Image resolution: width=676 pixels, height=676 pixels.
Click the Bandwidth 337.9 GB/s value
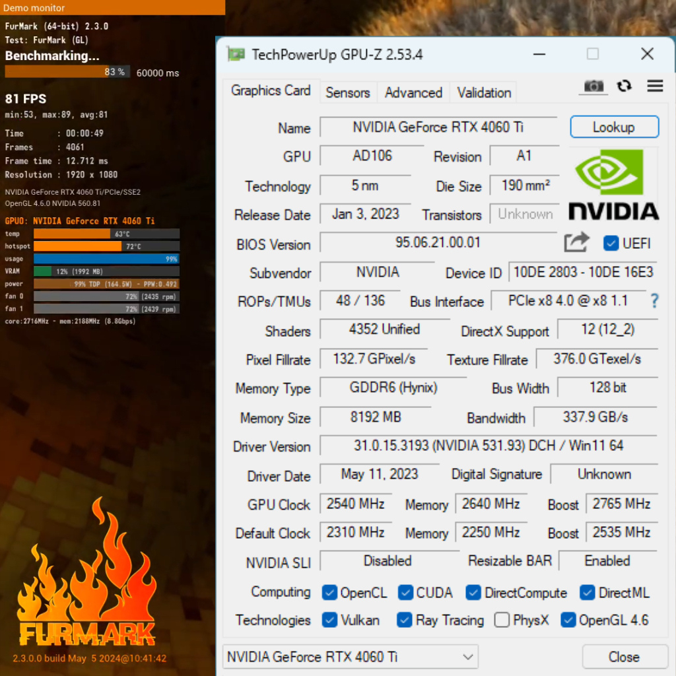click(595, 417)
